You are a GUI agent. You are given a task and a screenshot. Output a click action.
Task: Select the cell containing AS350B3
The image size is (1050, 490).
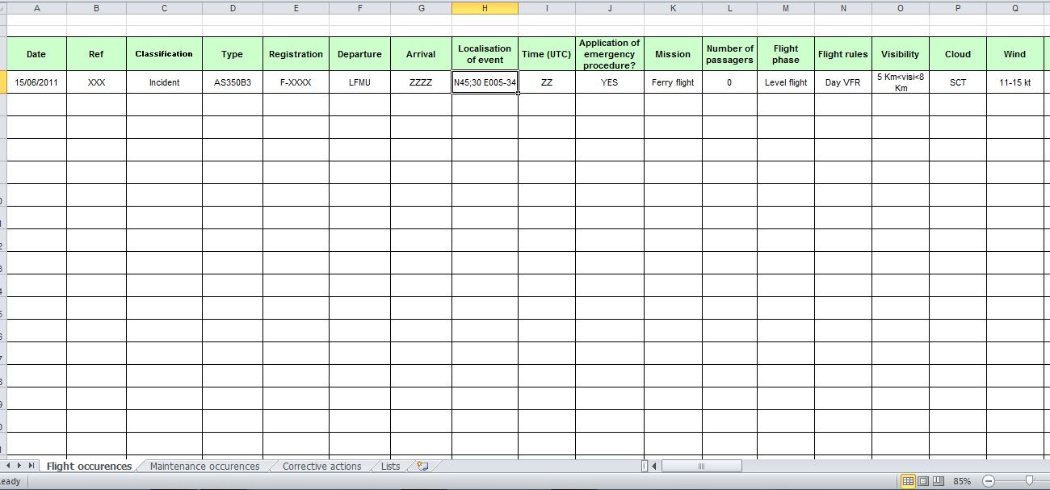pyautogui.click(x=232, y=82)
